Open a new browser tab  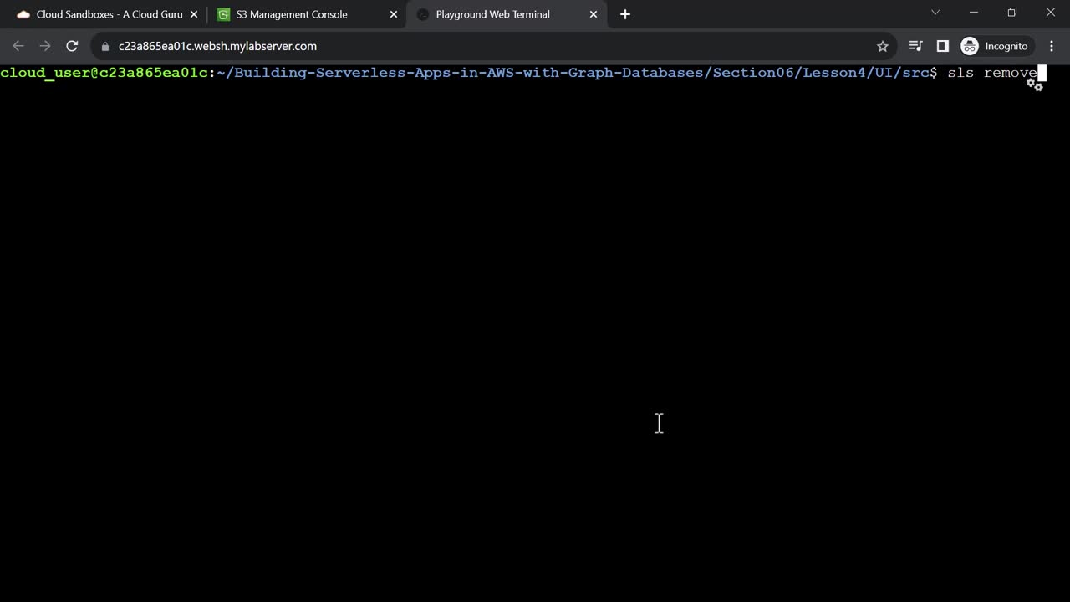pyautogui.click(x=625, y=14)
